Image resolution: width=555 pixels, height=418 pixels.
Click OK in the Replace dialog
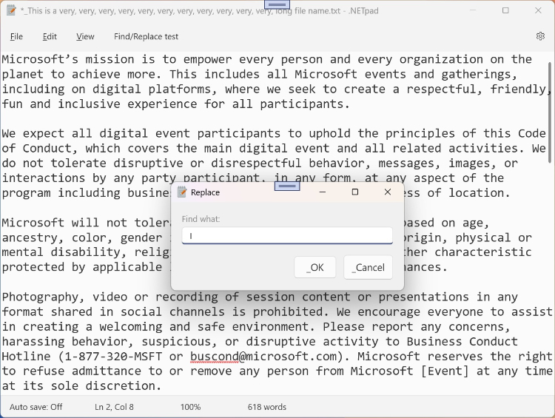coord(315,267)
